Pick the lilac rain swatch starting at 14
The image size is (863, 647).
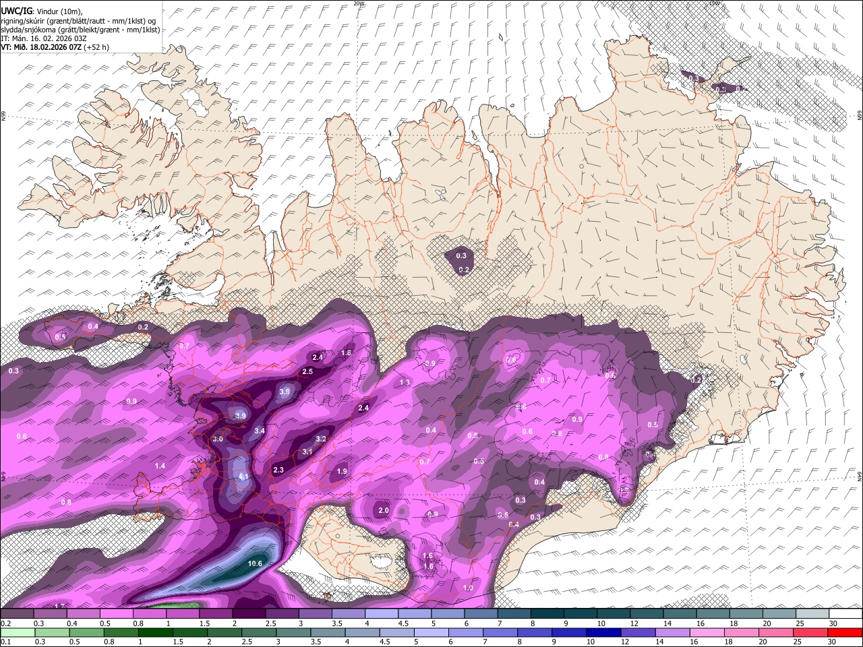673,632
